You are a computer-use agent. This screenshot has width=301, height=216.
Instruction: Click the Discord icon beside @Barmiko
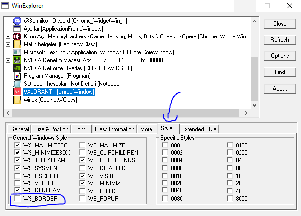(x=17, y=21)
